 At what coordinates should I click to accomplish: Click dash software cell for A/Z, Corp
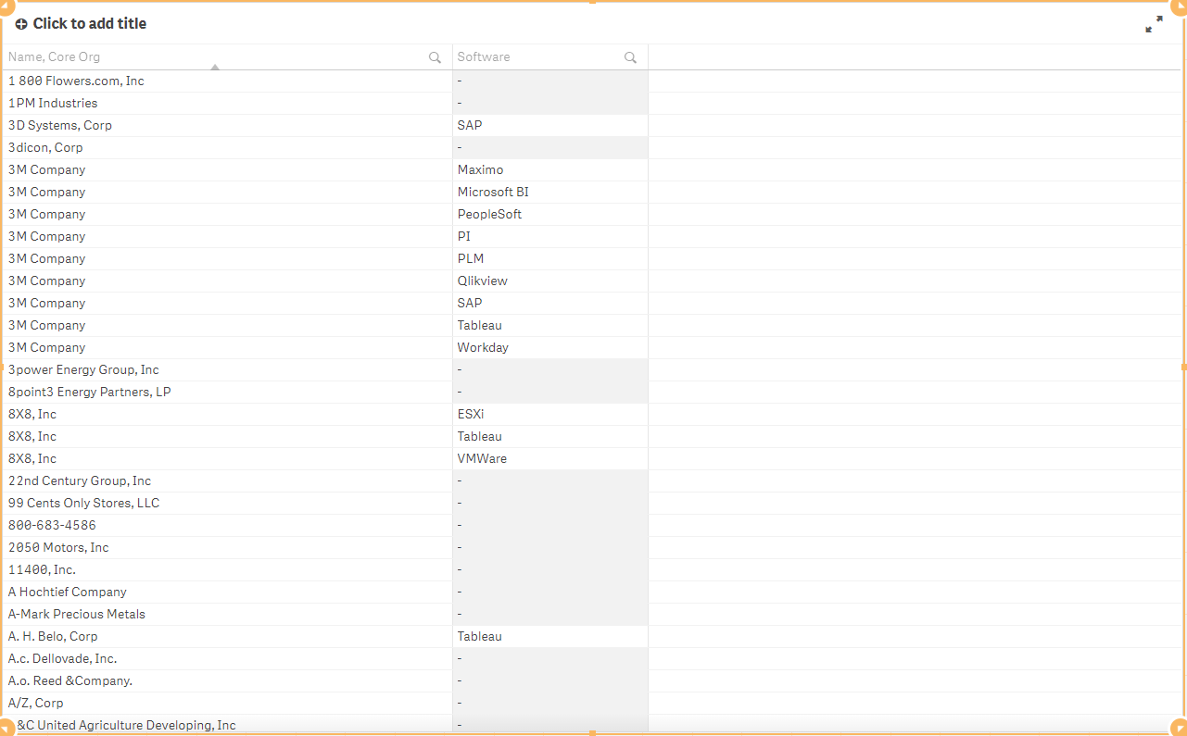pos(550,703)
